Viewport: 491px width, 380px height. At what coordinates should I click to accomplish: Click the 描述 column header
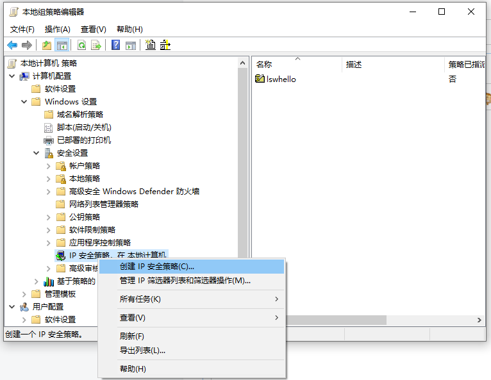(393, 65)
